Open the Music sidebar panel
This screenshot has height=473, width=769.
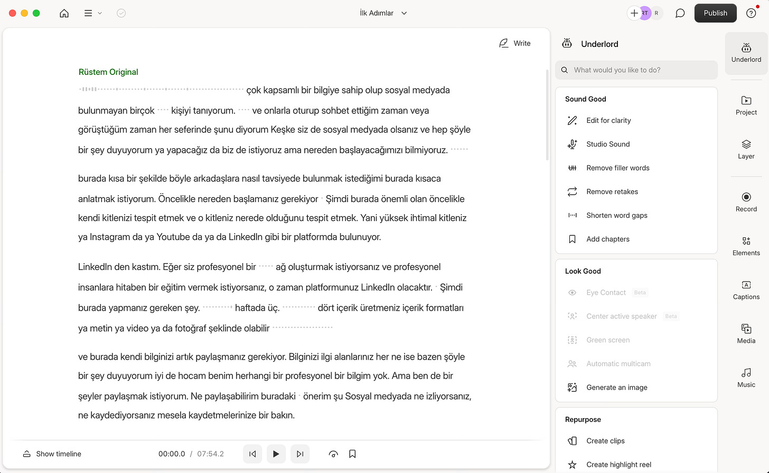click(746, 378)
